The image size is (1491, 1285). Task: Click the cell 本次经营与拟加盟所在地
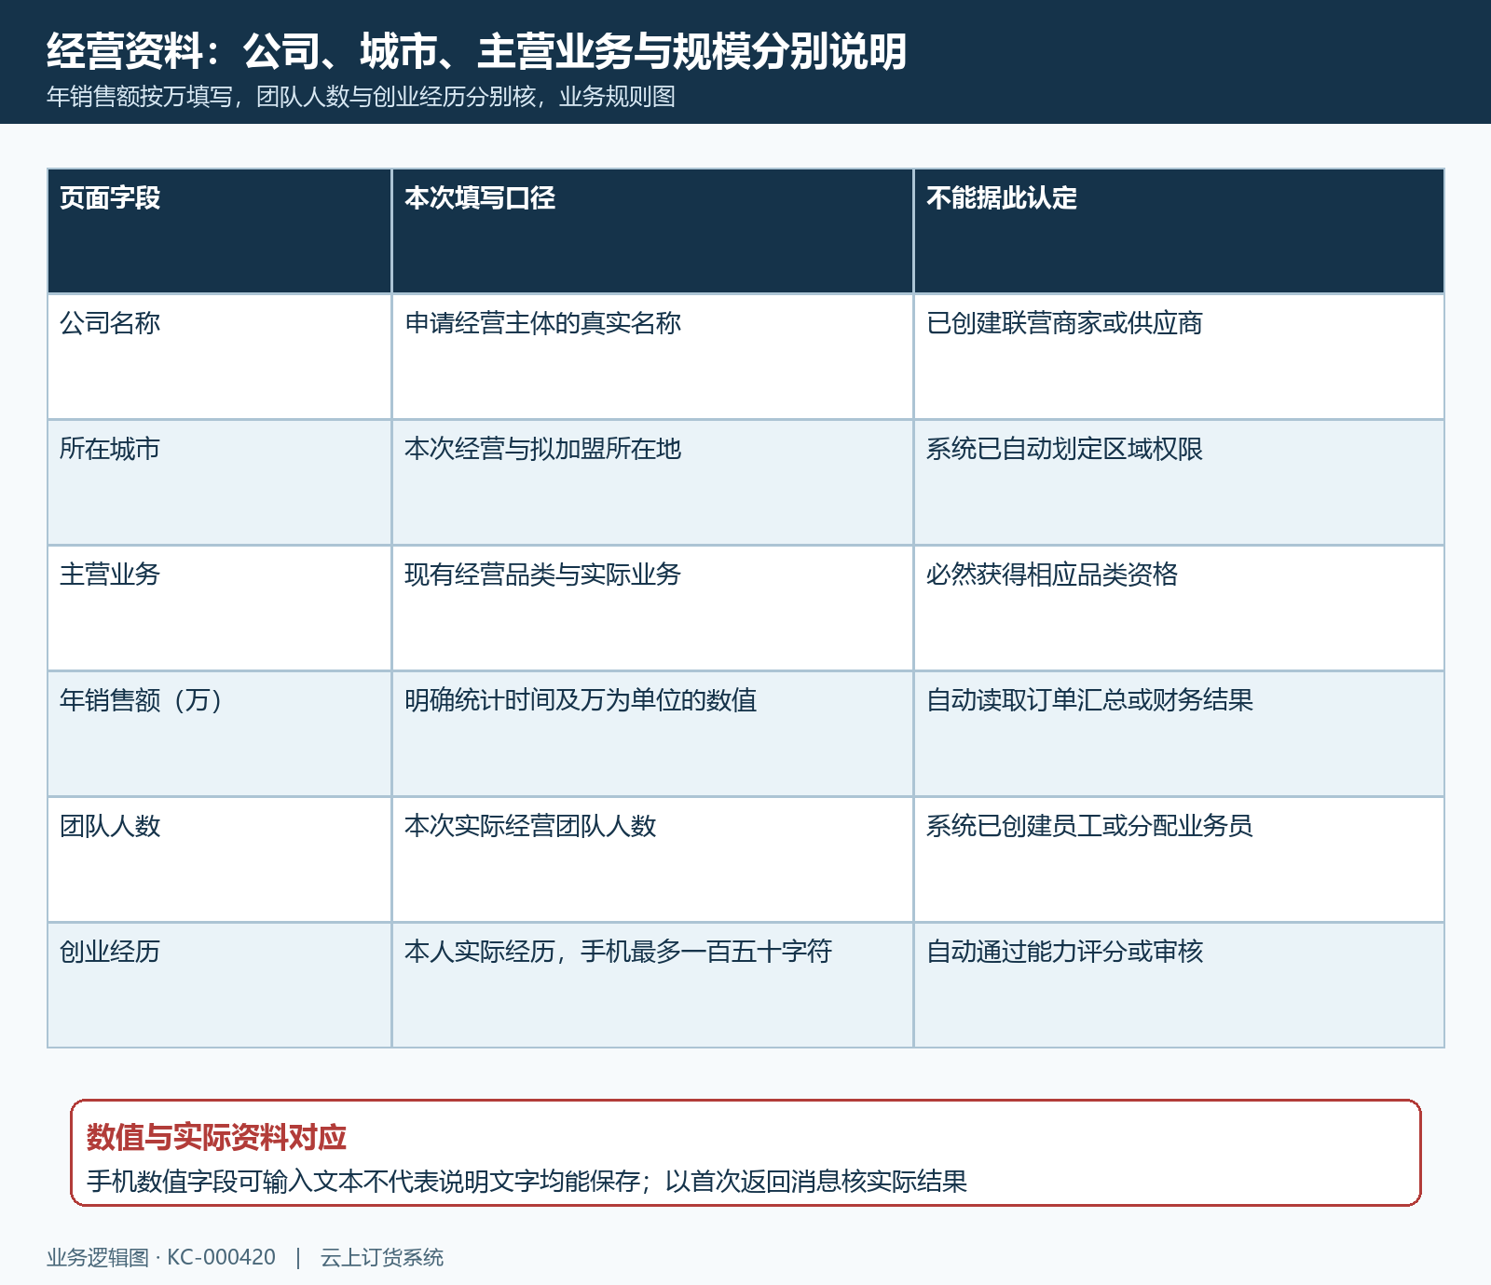pos(652,482)
